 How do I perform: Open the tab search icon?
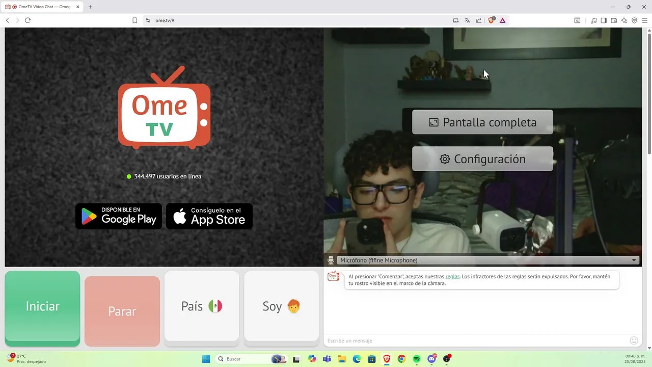click(577, 20)
